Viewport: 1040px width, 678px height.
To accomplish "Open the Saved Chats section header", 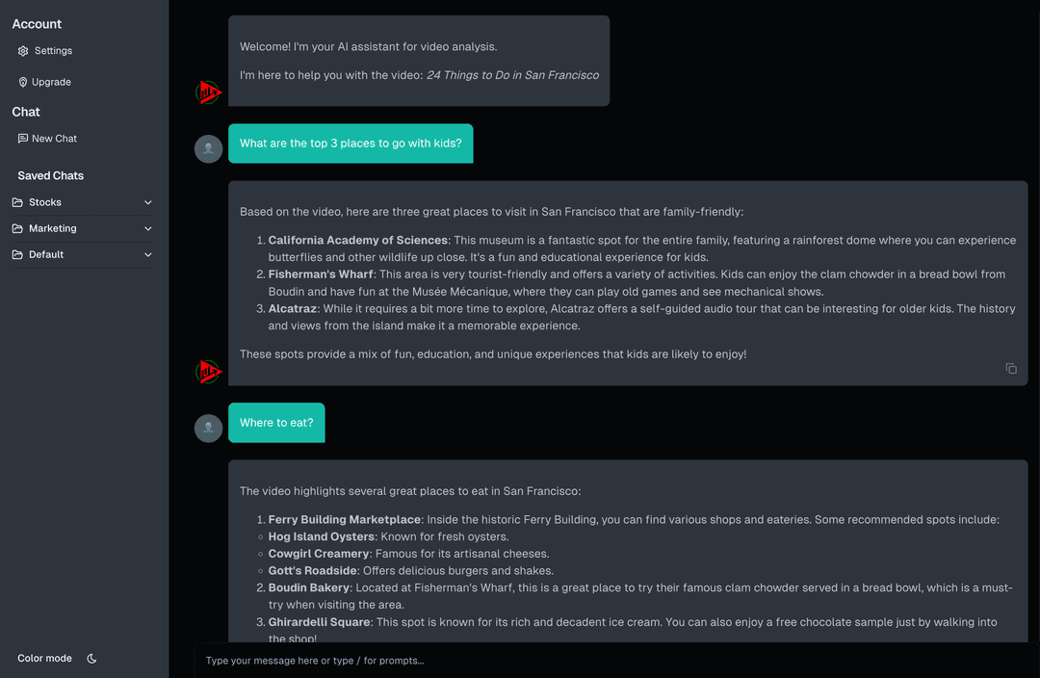I will [x=48, y=175].
